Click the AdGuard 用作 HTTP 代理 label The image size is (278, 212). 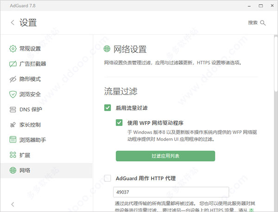point(146,178)
